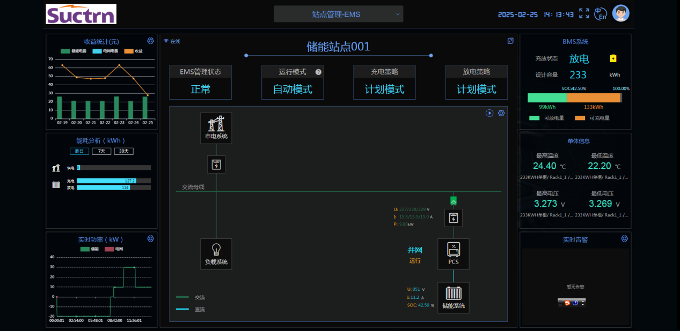Open settings gear of 实时告警 panel
The width and height of the screenshot is (680, 331).
pyautogui.click(x=624, y=238)
